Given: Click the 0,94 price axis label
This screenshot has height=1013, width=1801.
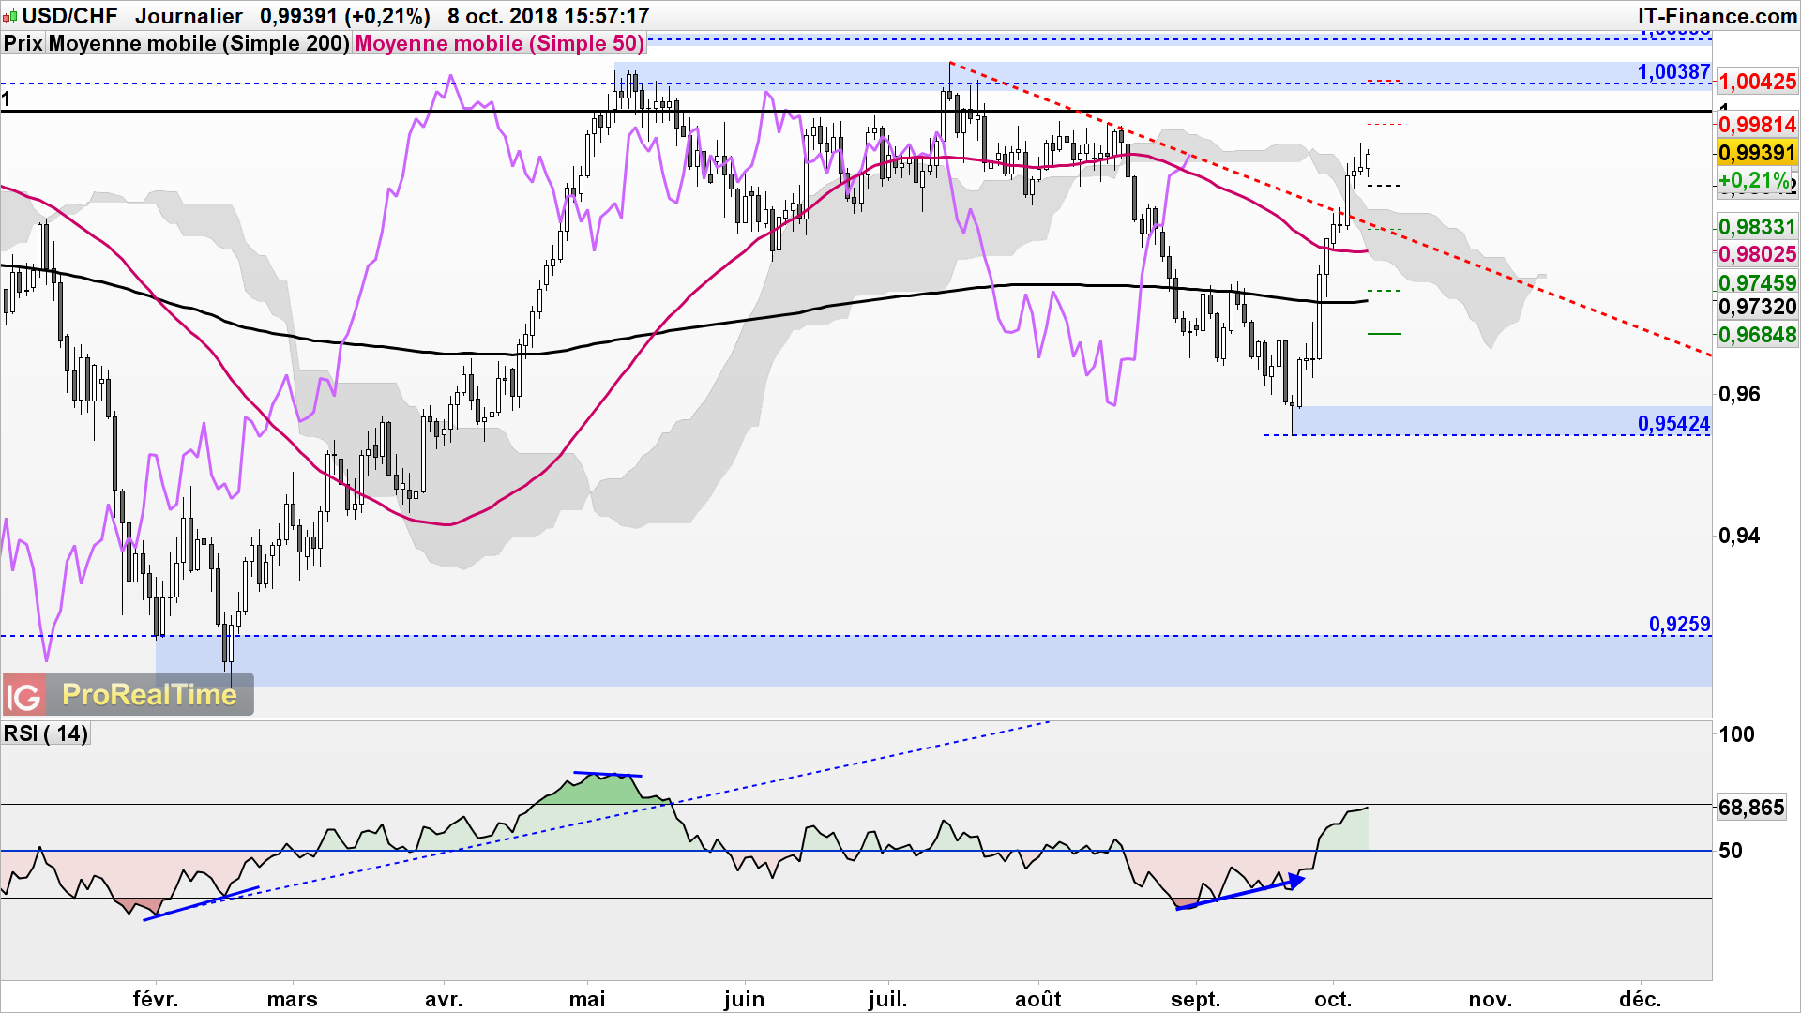Looking at the screenshot, I should pos(1739,536).
